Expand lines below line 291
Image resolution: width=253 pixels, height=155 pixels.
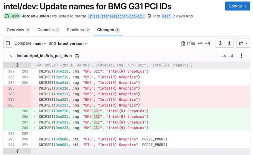coord(17,151)
